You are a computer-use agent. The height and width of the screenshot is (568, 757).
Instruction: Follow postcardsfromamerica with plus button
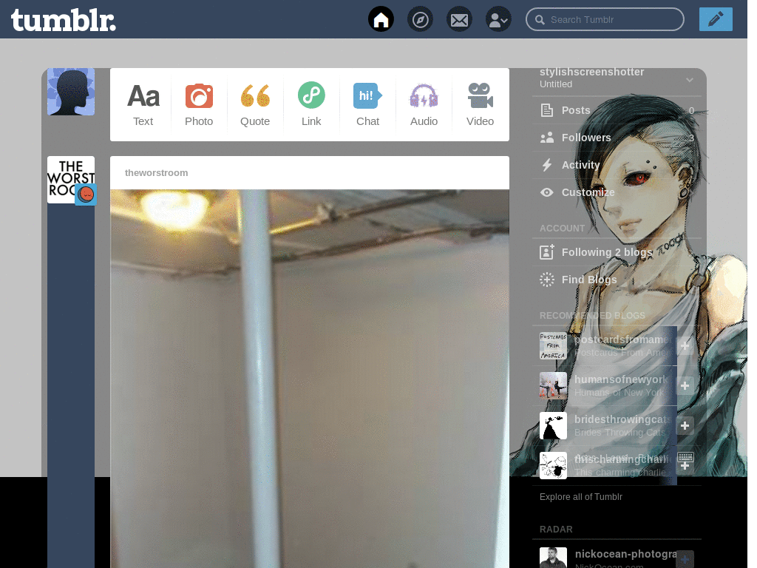(x=685, y=346)
